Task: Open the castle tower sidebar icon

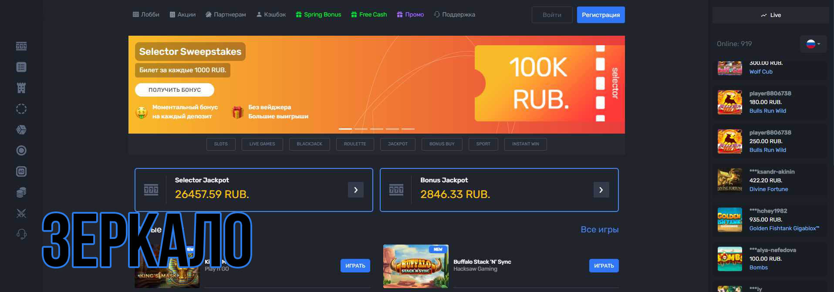Action: [x=21, y=88]
